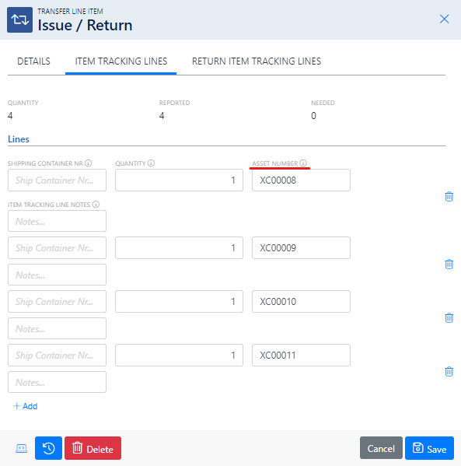Click the red Delete button

click(x=93, y=448)
